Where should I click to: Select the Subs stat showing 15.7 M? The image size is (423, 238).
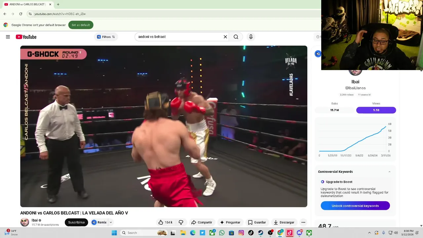(334, 110)
